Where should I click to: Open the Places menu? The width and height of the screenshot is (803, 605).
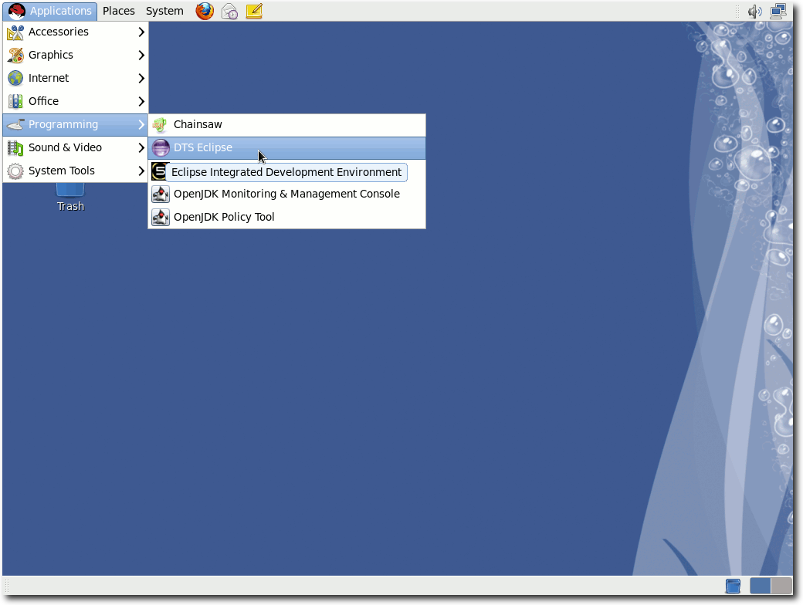pos(118,11)
